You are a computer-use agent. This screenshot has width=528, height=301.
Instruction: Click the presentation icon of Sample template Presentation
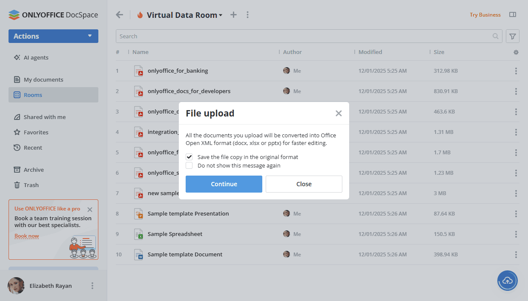[x=138, y=213]
